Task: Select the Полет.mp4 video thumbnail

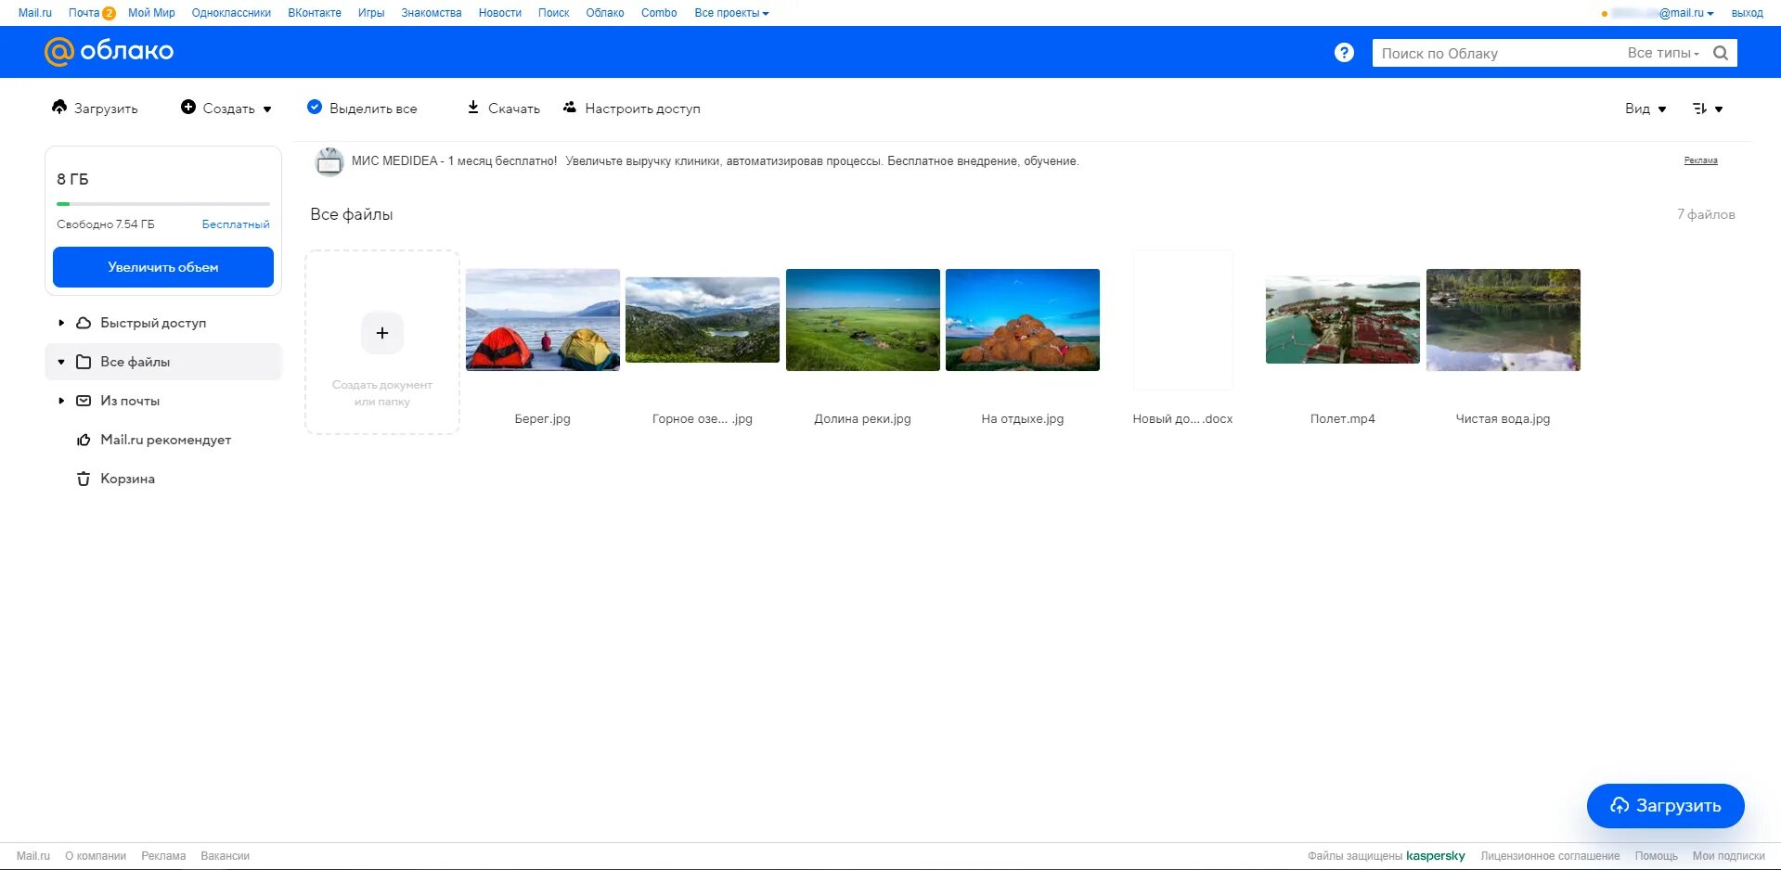Action: tap(1343, 320)
